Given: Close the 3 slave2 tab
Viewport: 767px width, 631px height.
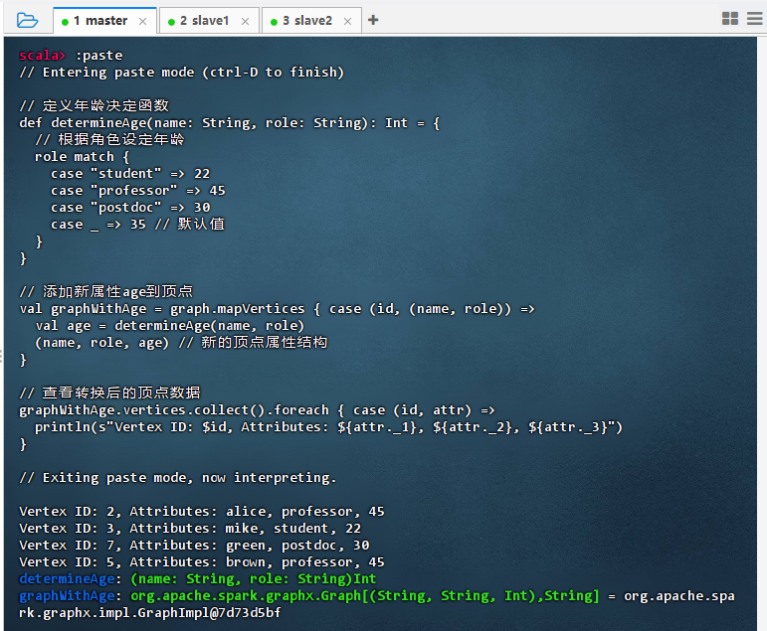Looking at the screenshot, I should click(x=347, y=22).
